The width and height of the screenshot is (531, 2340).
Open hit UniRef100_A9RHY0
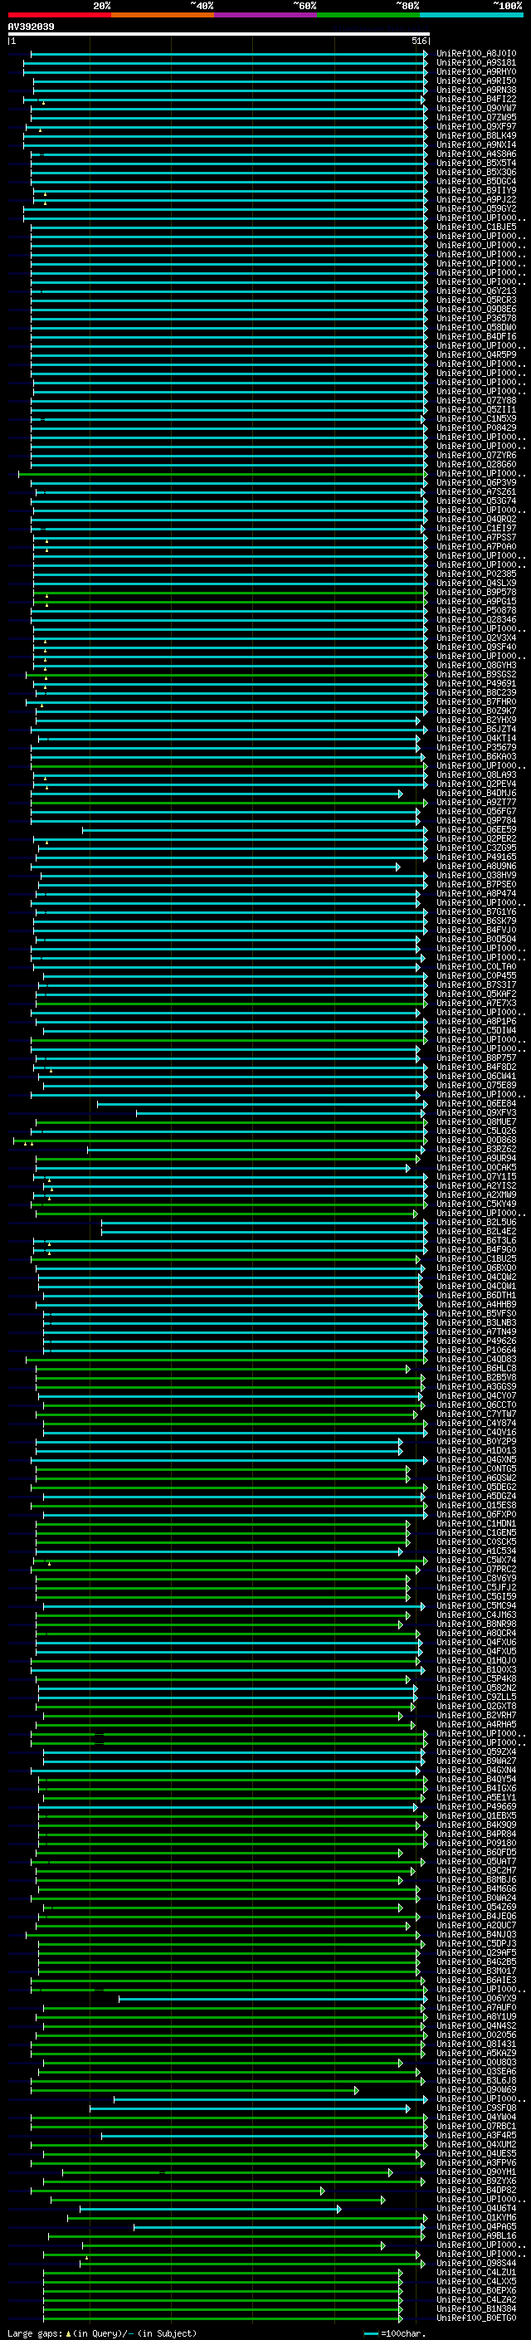pyautogui.click(x=476, y=71)
